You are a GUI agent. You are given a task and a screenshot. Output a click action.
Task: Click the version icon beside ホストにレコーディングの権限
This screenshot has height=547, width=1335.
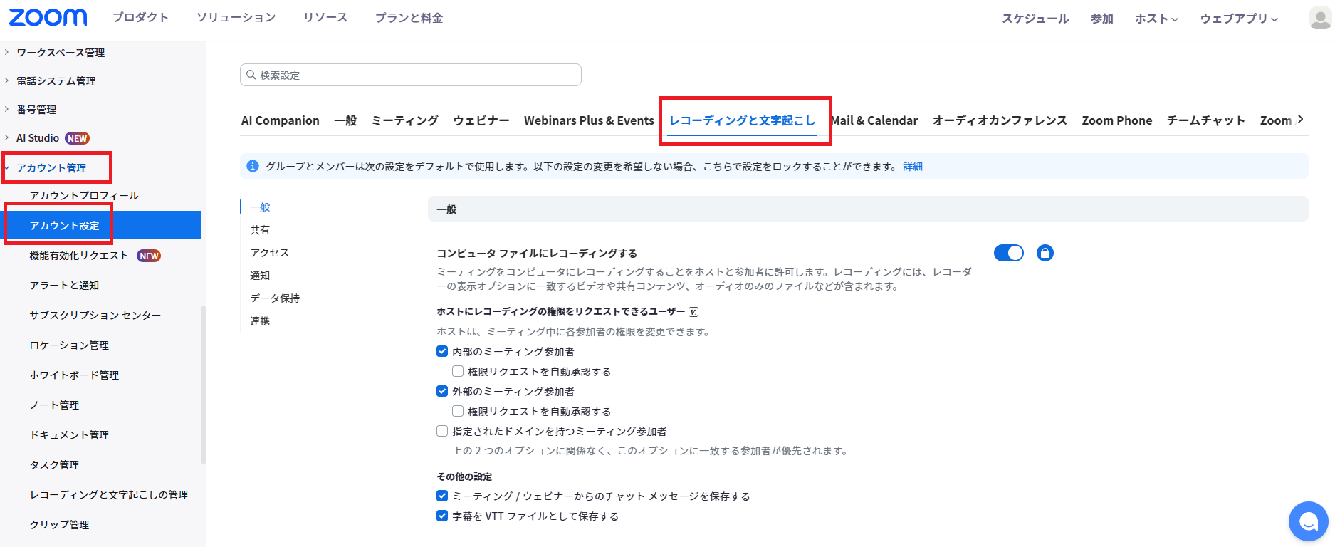click(x=693, y=312)
